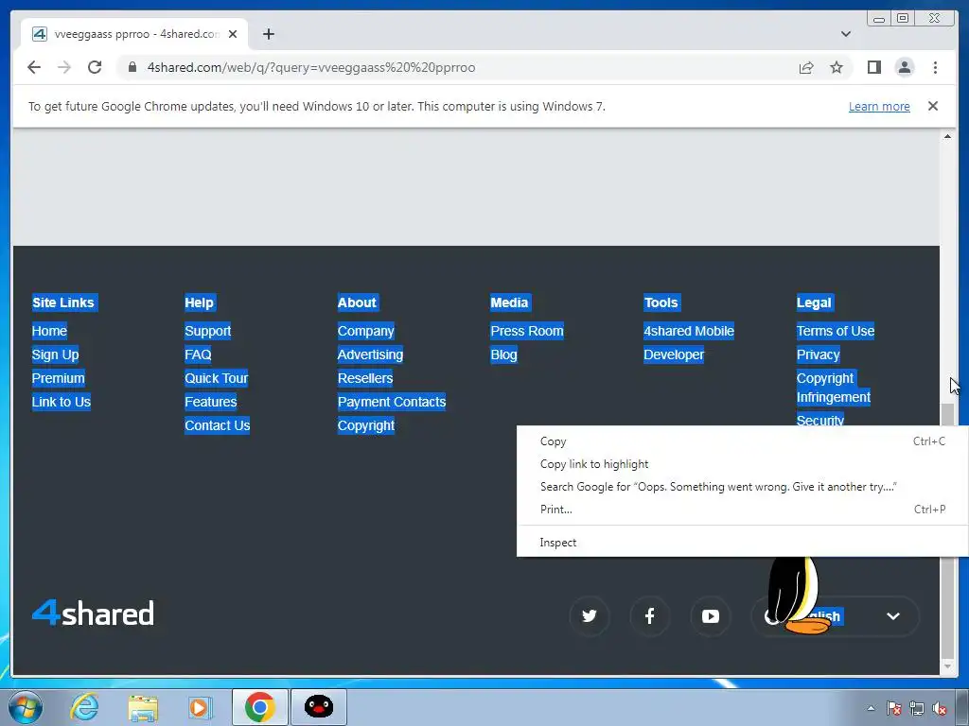Open a new tab with the plus icon
The width and height of the screenshot is (969, 726).
click(268, 34)
